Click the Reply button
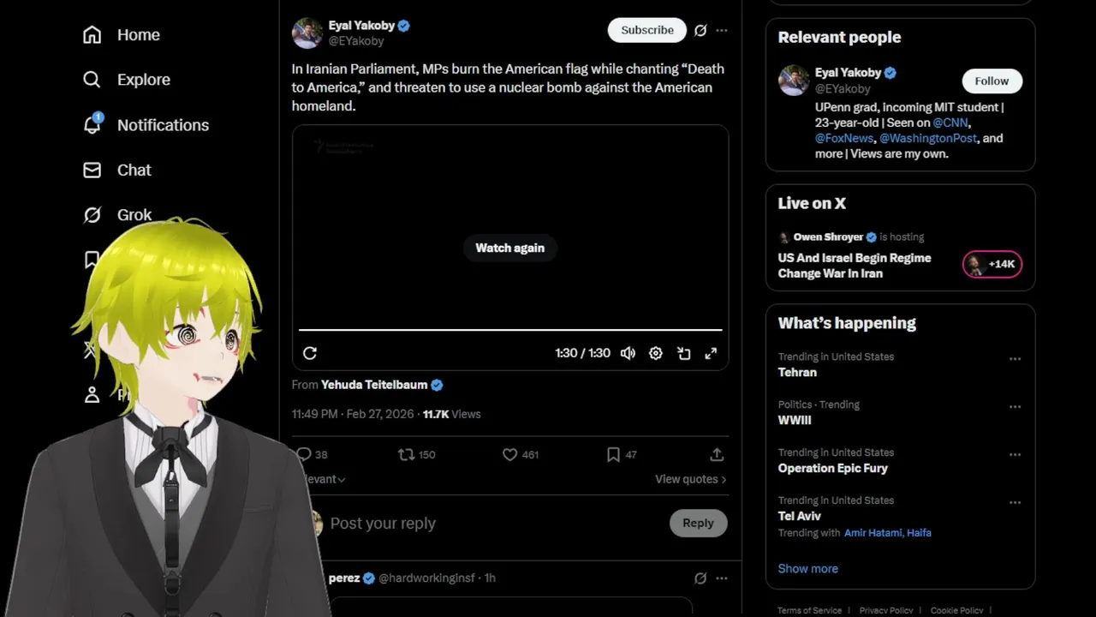Image resolution: width=1096 pixels, height=617 pixels. (x=698, y=524)
